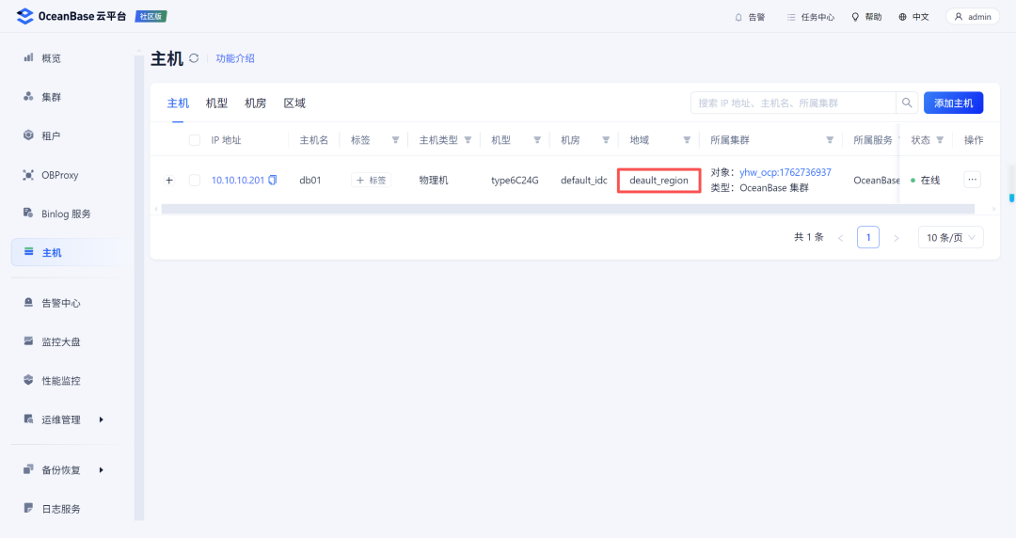Switch to the 区域 tab
The image size is (1016, 538).
pyautogui.click(x=294, y=103)
